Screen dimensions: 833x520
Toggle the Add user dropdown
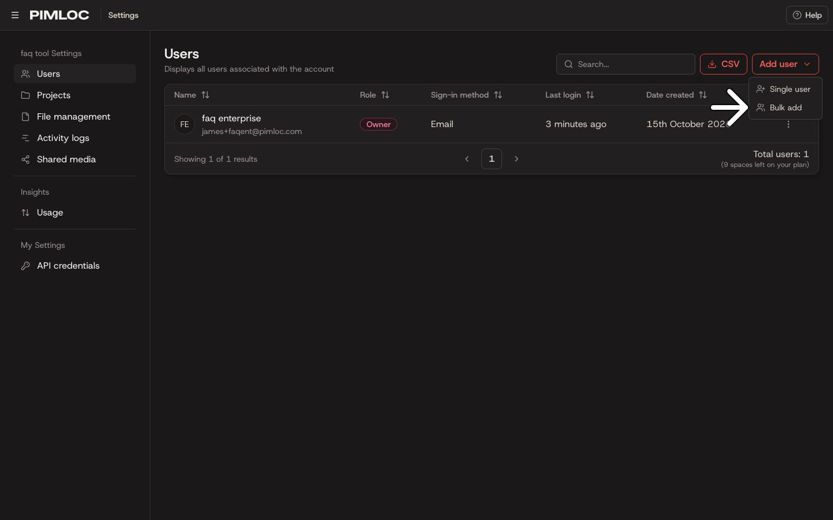click(786, 64)
